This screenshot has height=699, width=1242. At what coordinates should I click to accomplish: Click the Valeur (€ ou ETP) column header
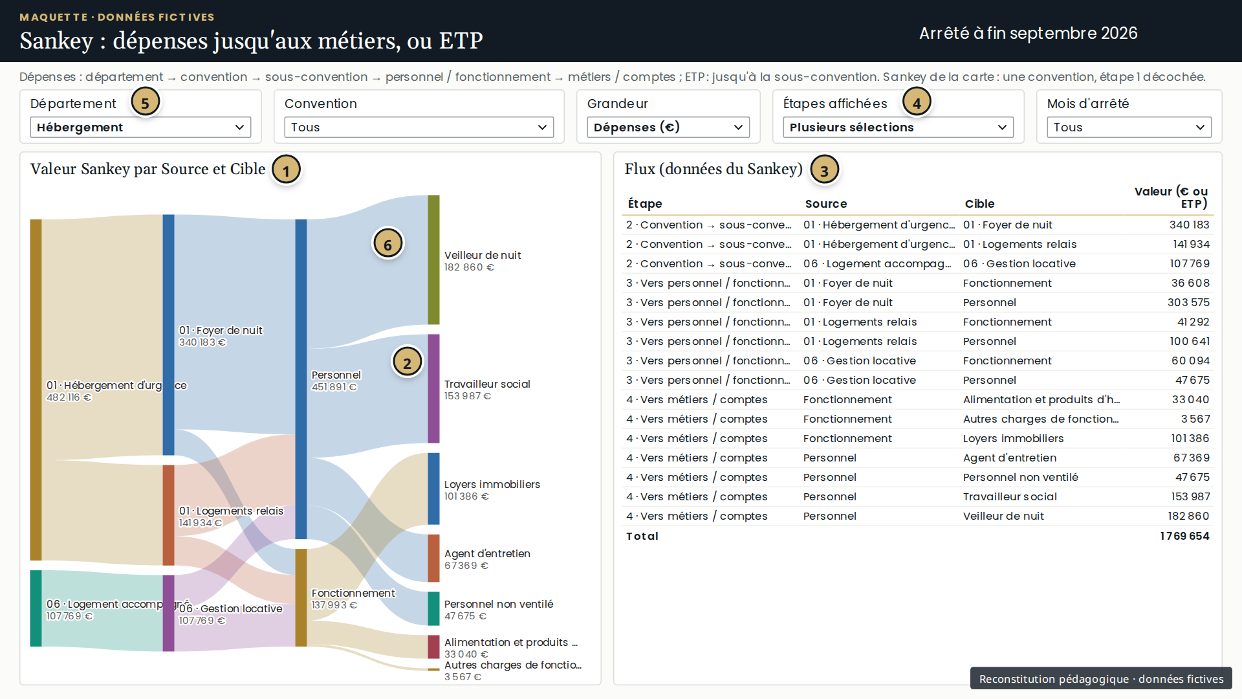1171,197
